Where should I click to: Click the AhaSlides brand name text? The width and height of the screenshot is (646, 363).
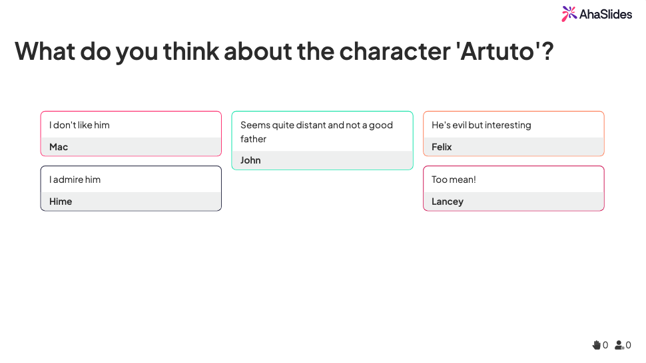point(605,14)
